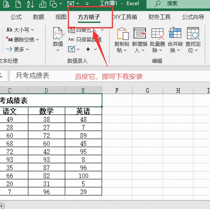Screen dimensions: 210x209
Task: Click cell with value 45
Action: 83,143
